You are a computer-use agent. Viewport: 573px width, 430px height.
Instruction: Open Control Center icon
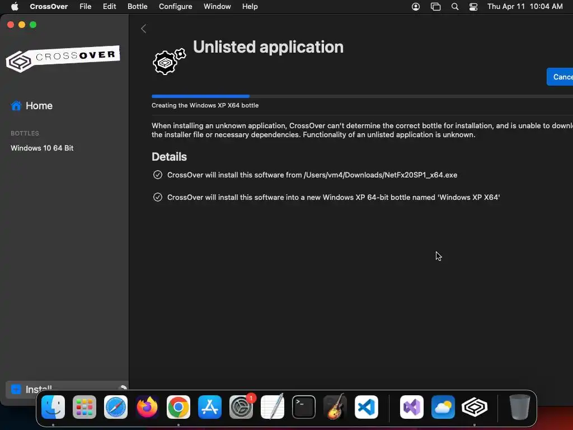tap(473, 7)
